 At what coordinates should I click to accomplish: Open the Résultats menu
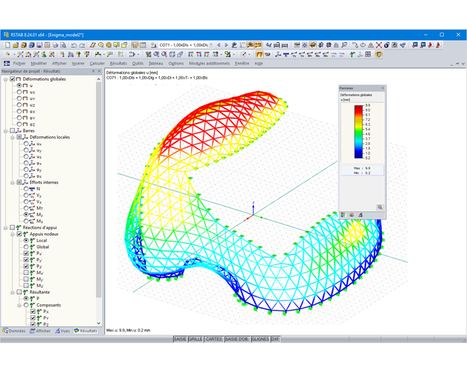tap(118, 63)
